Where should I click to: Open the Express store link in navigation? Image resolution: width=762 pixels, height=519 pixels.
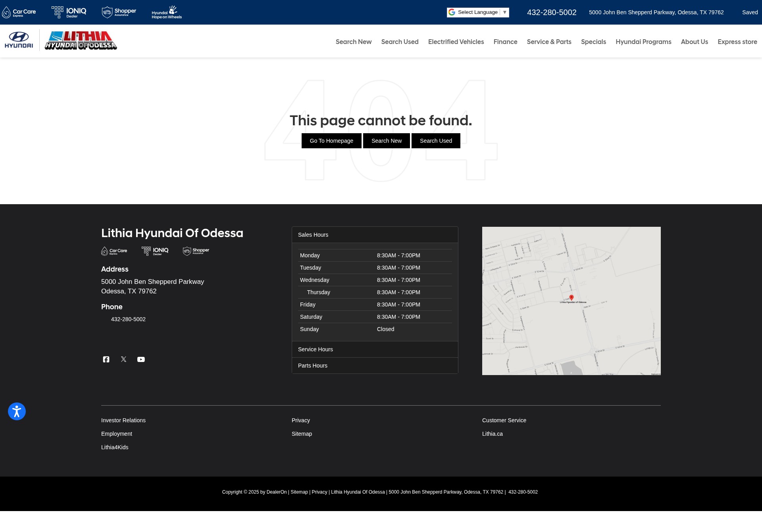tap(737, 42)
